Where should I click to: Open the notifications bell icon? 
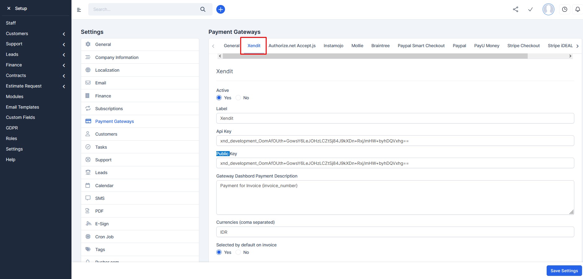coord(577,9)
